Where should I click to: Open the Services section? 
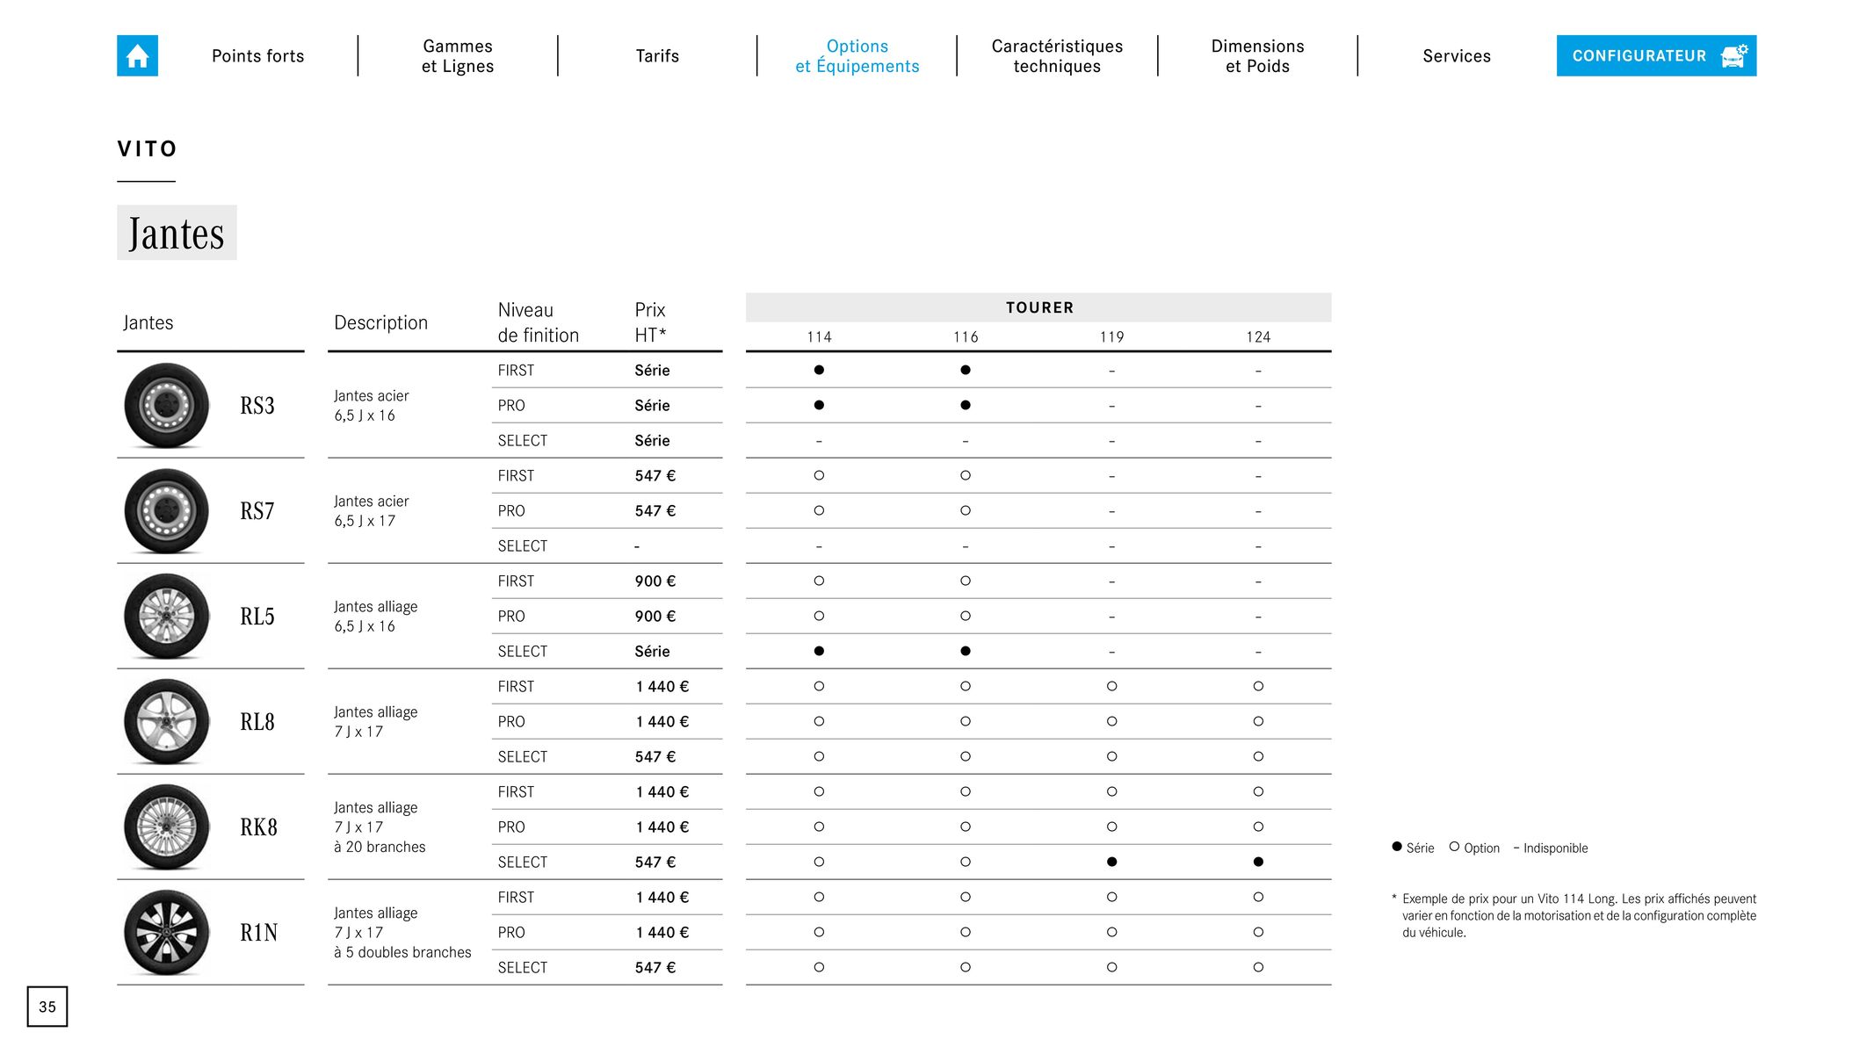tap(1457, 56)
